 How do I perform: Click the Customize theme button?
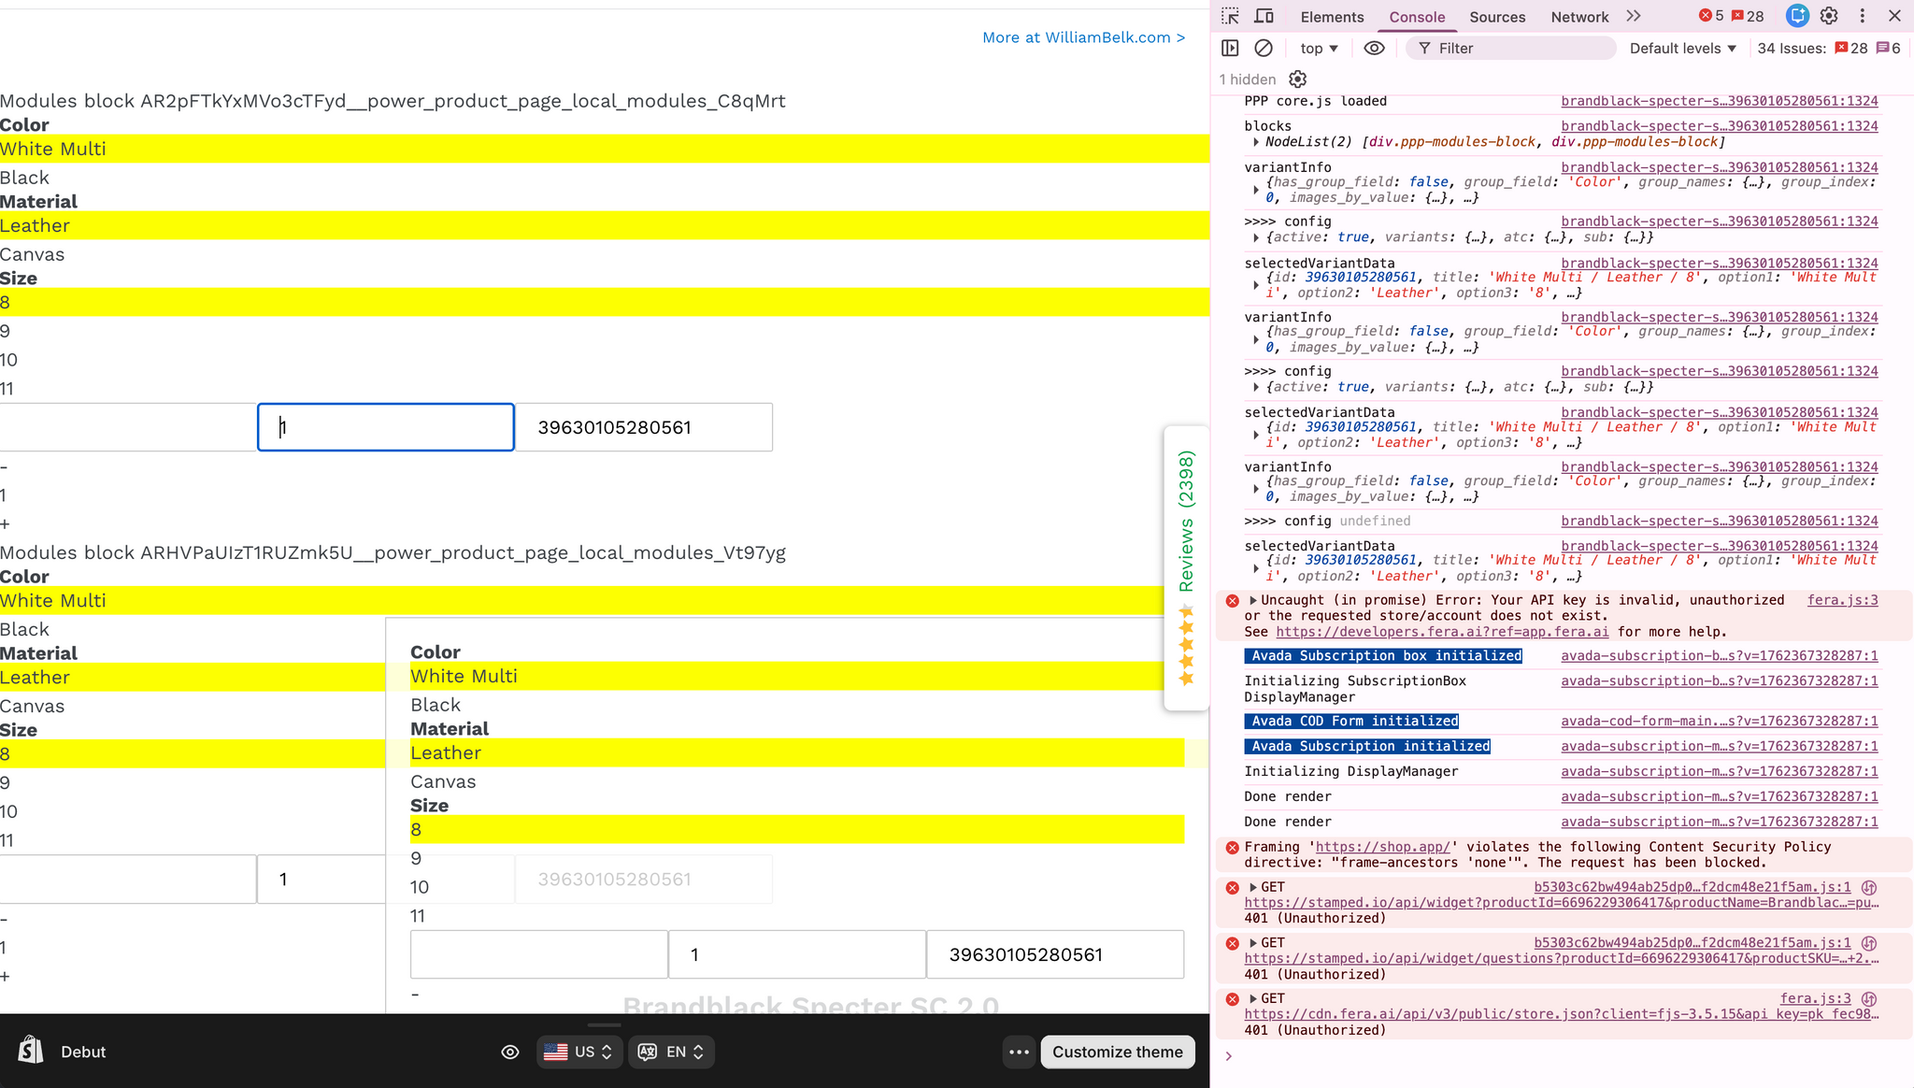point(1117,1052)
